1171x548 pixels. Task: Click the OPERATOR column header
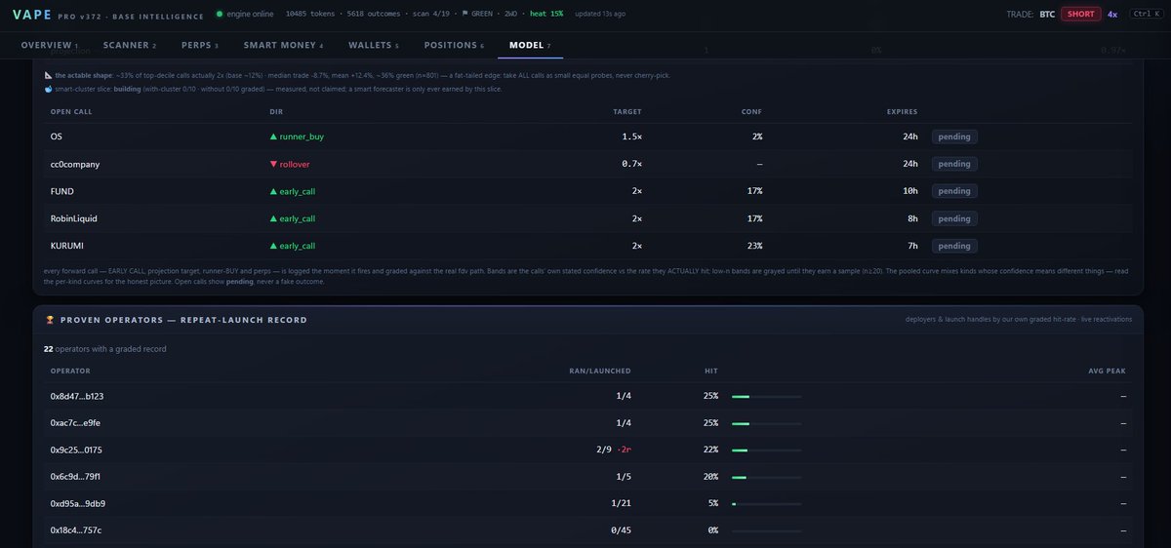pyautogui.click(x=70, y=372)
